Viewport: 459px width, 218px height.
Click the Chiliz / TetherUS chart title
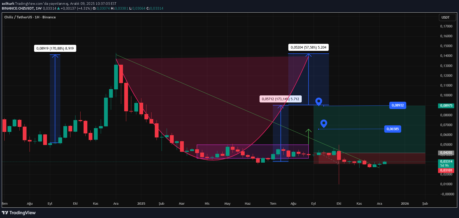(18, 17)
